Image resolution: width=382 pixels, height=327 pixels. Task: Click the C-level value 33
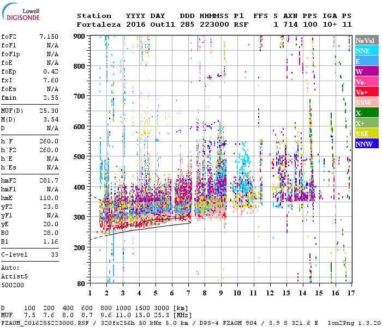tap(55, 255)
